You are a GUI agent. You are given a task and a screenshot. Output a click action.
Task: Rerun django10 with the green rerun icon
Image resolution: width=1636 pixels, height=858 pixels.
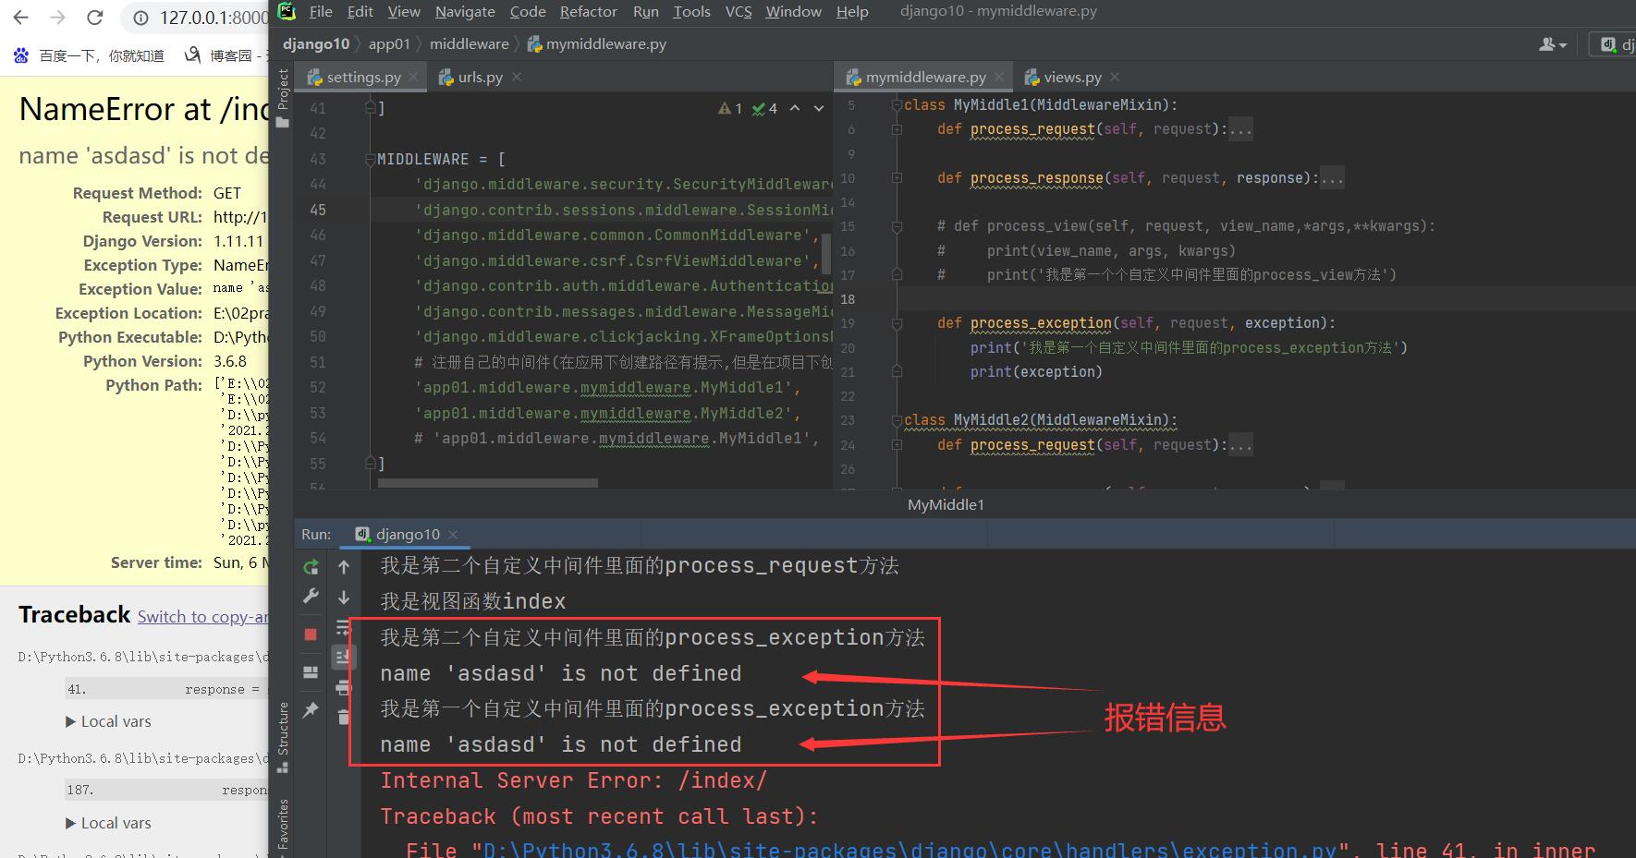click(x=311, y=567)
